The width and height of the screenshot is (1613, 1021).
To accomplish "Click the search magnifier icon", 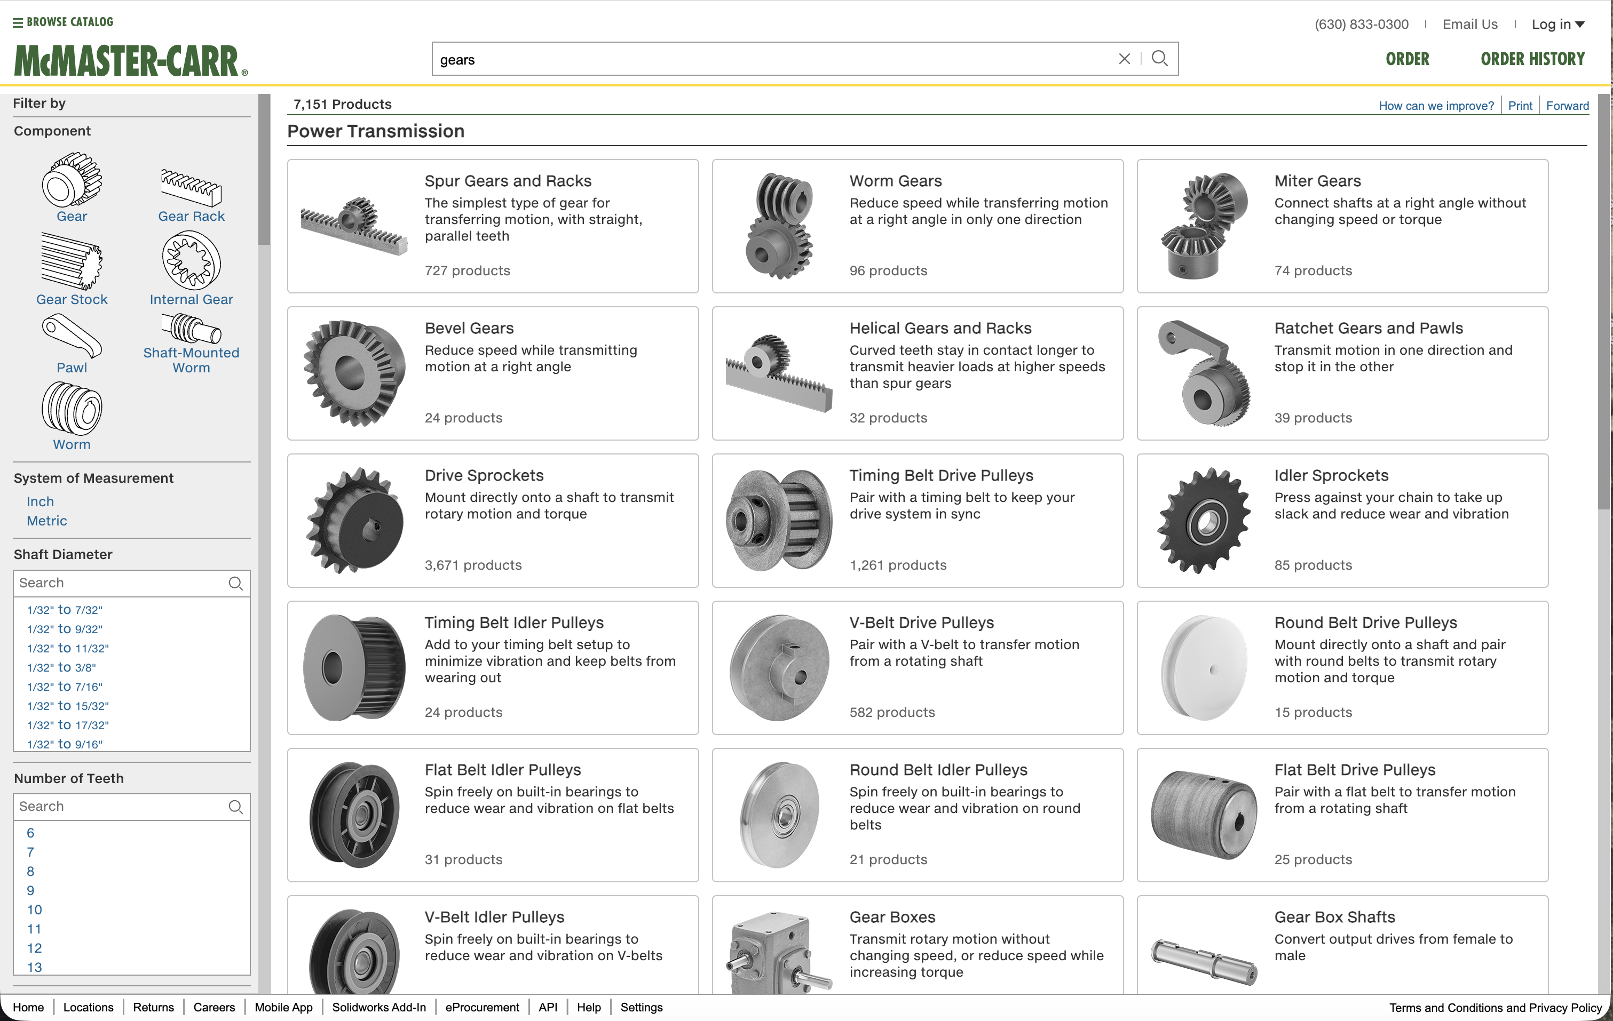I will point(1159,58).
